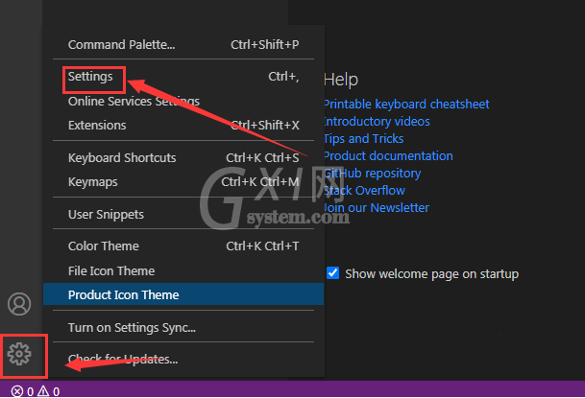Follow the Tips and Tricks link

[x=364, y=139]
